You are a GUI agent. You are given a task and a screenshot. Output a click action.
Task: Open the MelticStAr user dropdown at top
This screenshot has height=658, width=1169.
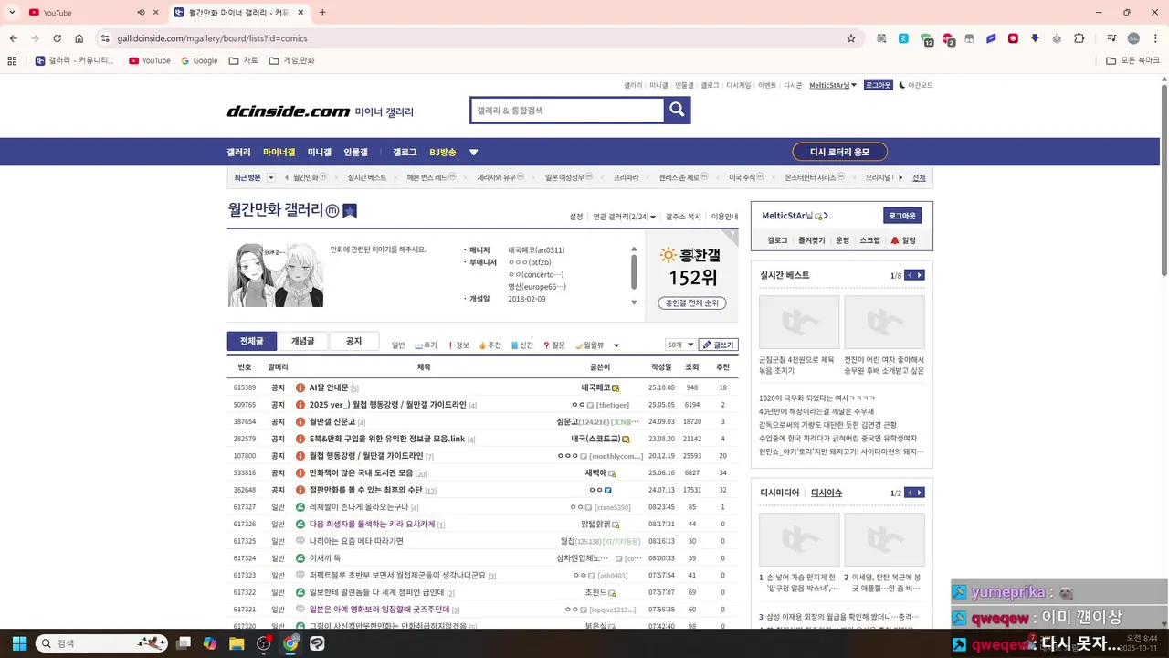pos(832,85)
